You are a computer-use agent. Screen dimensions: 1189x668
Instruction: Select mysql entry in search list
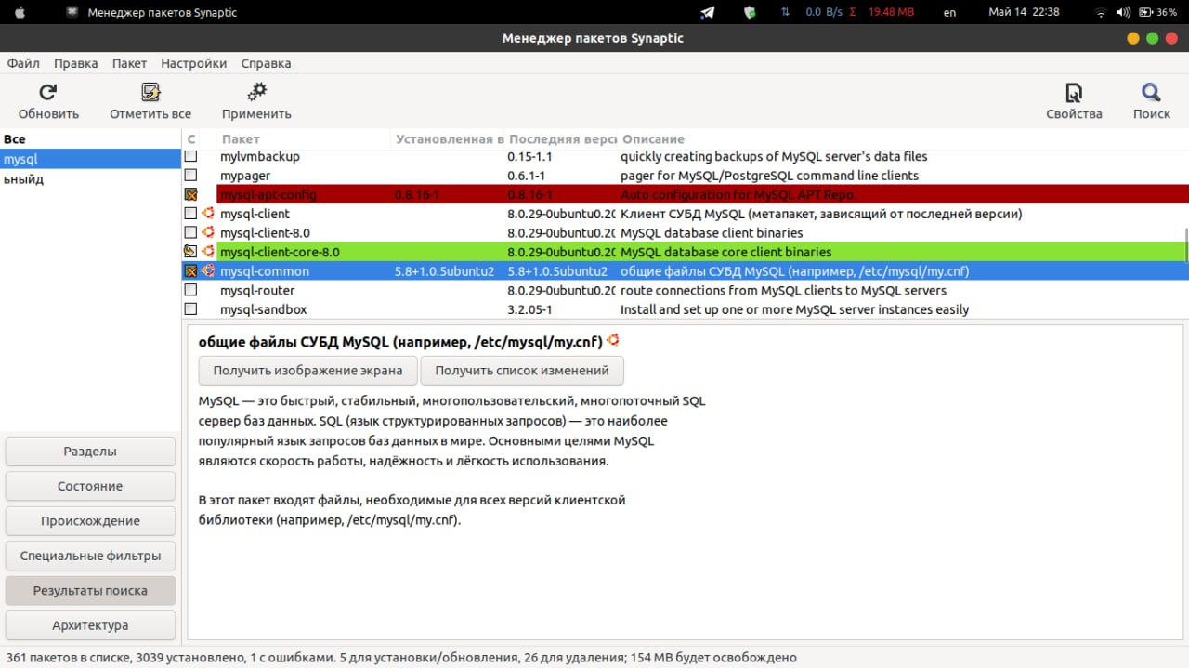point(90,159)
